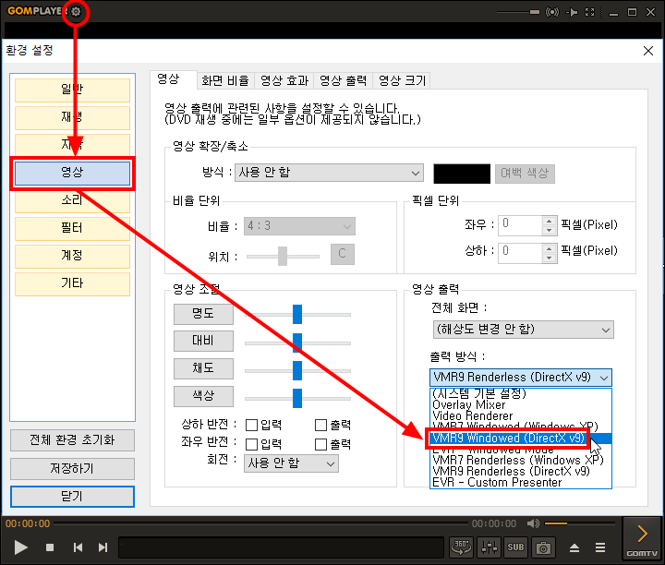Open the 비율 4:3 dropdown
Screen dimensions: 665x565
(299, 226)
